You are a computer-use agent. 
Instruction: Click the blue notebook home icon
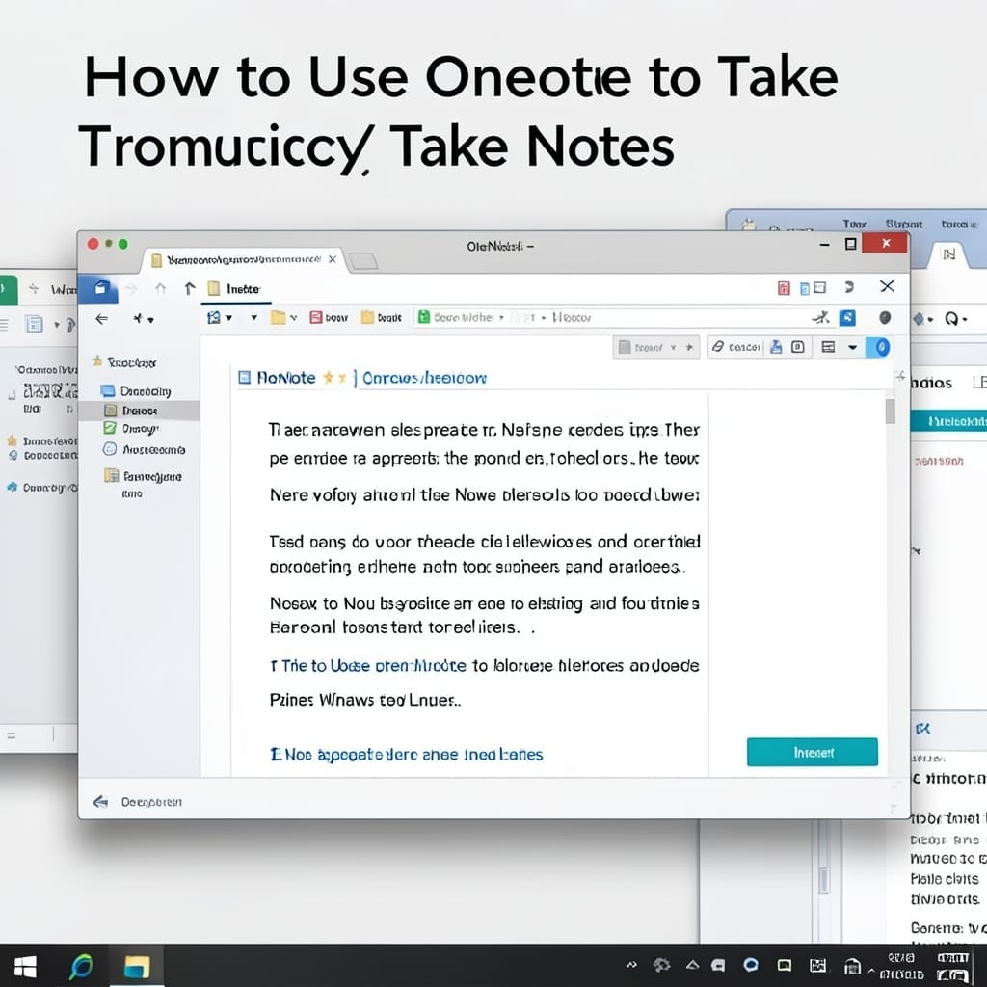(100, 288)
